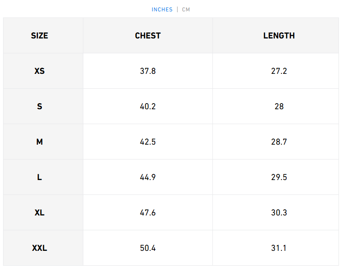342x274 pixels.
Task: Select the XL size row label
Action: pos(40,213)
